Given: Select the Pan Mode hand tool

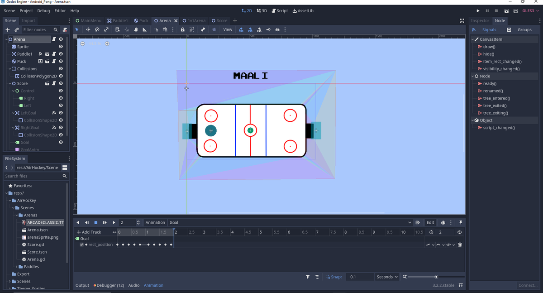Looking at the screenshot, I should point(135,29).
